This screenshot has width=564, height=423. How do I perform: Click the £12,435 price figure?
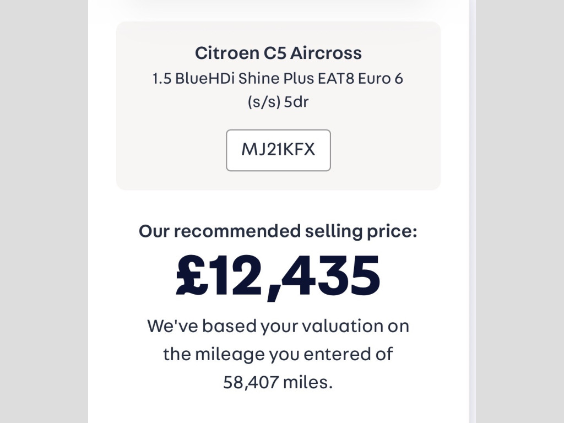click(x=278, y=275)
